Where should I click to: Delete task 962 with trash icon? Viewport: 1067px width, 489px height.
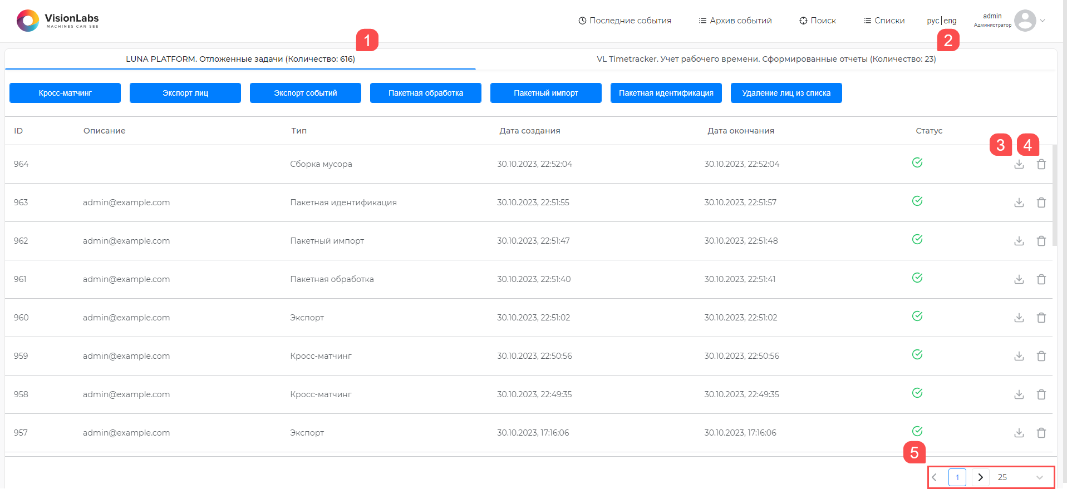(x=1041, y=241)
